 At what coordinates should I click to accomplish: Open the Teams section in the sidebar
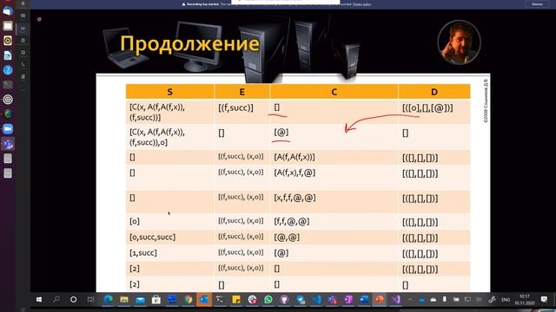(x=23, y=29)
